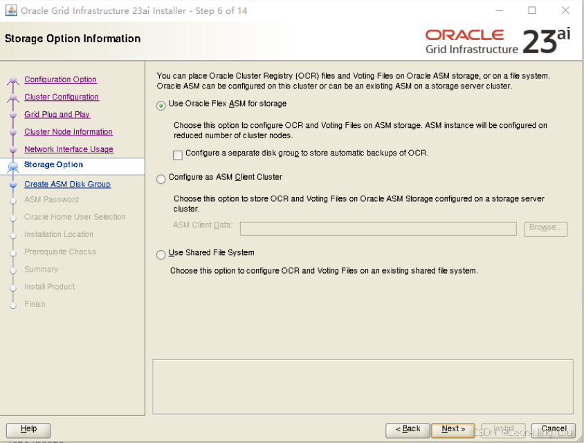Enable separate disk group for OCR backups
Image resolution: width=584 pixels, height=443 pixels.
click(x=178, y=155)
